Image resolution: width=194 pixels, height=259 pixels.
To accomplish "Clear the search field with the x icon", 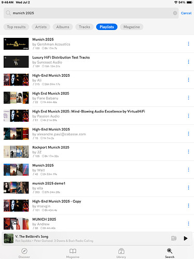I will click(x=175, y=13).
